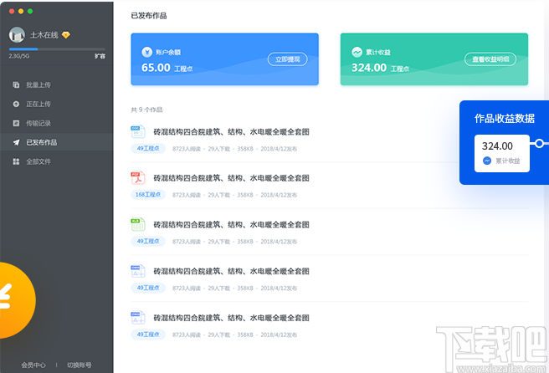This screenshot has height=373, width=549.
Task: Click the 土木在线 profile avatar
Action: (17, 34)
